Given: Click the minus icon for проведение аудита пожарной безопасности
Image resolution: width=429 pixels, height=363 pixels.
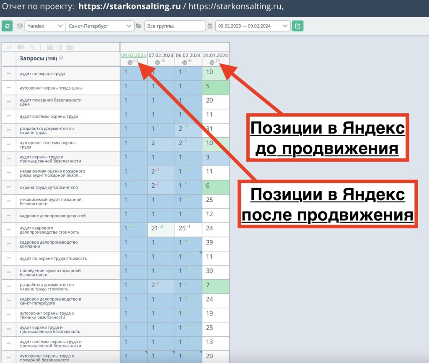Looking at the screenshot, I should tap(9, 272).
